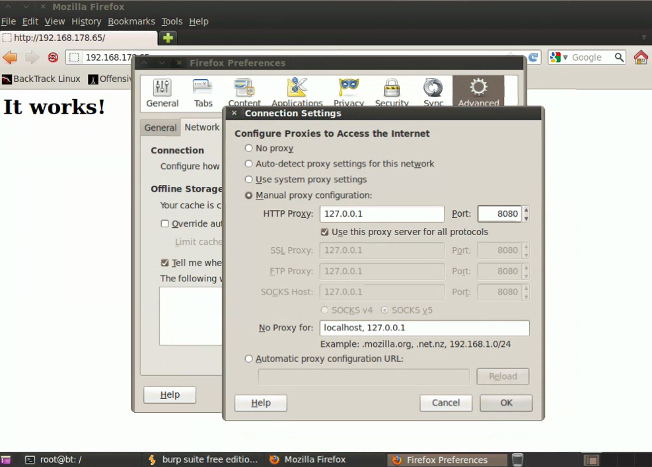The height and width of the screenshot is (467, 652).
Task: Select Manual proxy configuration radio
Action: [248, 196]
